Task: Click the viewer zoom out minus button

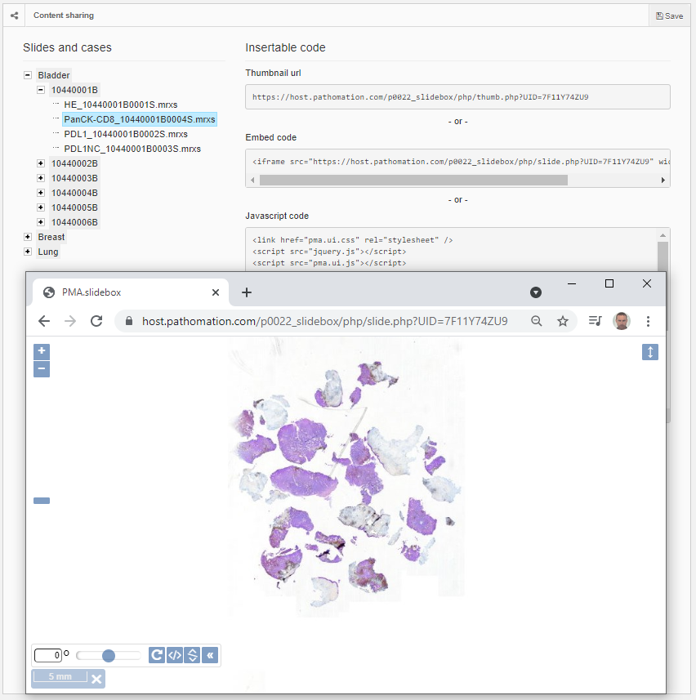Action: pyautogui.click(x=42, y=369)
